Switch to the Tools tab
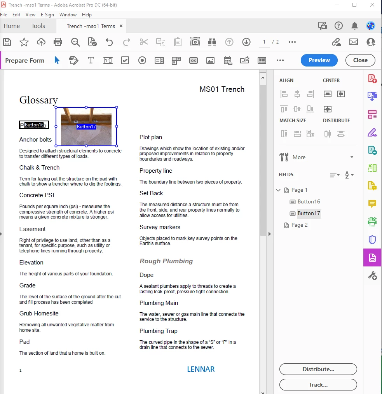Screen dimensions: 382x394 click(x=38, y=26)
